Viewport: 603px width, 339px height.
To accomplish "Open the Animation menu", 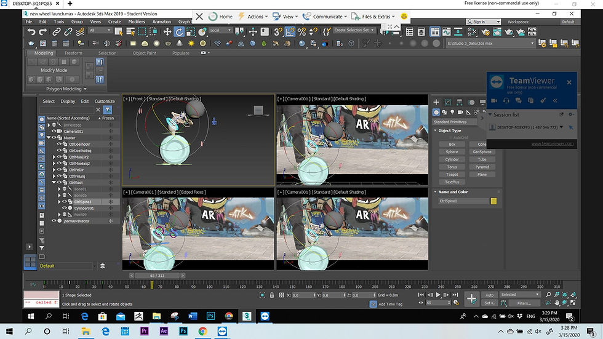I will 162,22.
